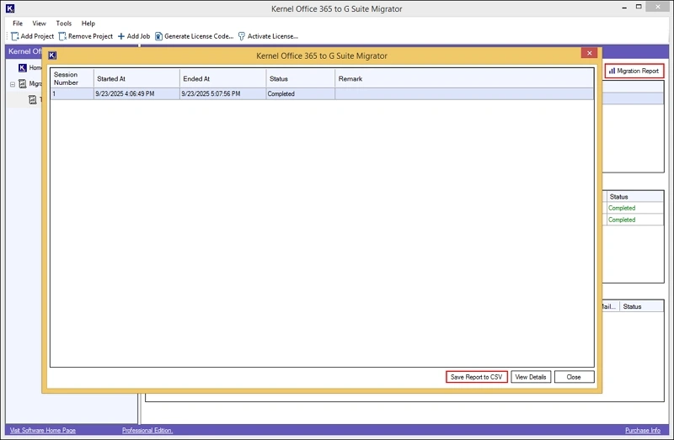Click the Activate License key icon
674x440 pixels.
pyautogui.click(x=242, y=36)
